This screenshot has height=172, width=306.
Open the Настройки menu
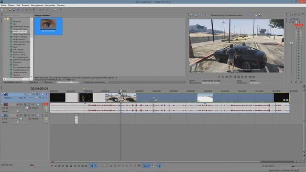(50, 5)
